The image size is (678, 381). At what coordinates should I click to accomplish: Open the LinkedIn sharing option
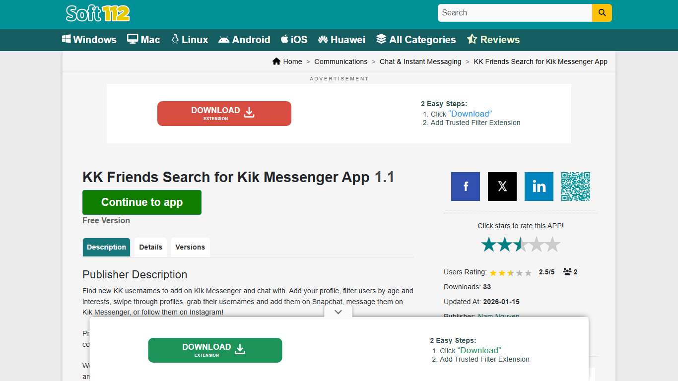539,187
